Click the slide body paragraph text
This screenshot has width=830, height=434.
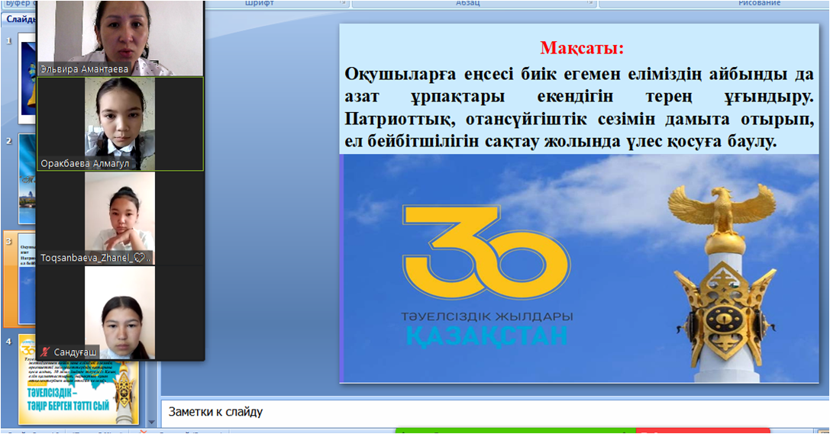click(x=579, y=108)
